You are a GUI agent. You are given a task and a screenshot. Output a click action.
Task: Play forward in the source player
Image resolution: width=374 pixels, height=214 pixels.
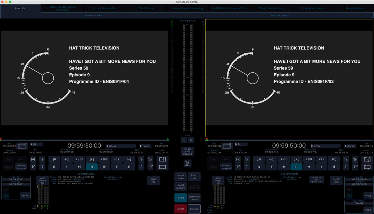(x=117, y=167)
